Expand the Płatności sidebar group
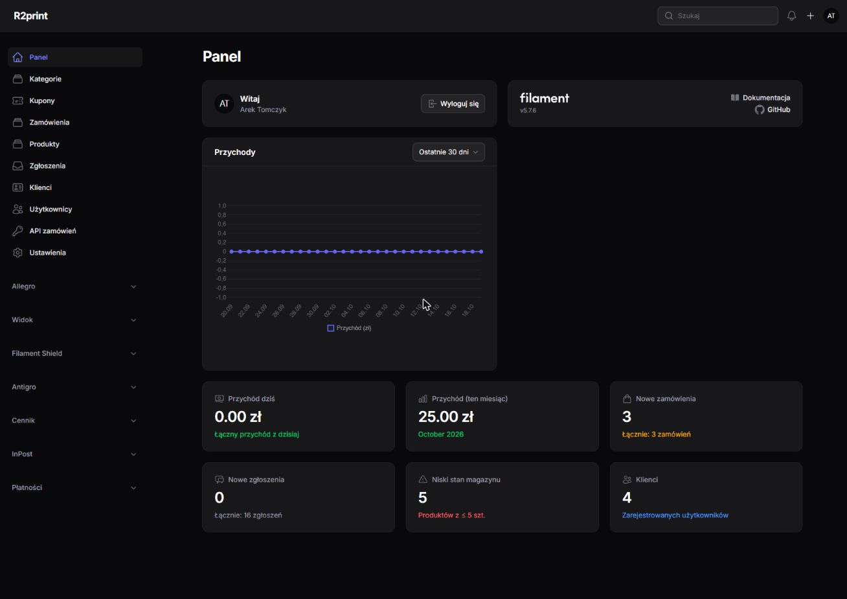The width and height of the screenshot is (847, 599). click(x=74, y=487)
